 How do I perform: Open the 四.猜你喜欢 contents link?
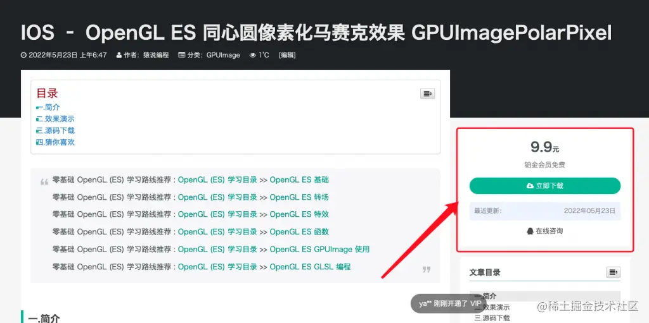click(56, 142)
